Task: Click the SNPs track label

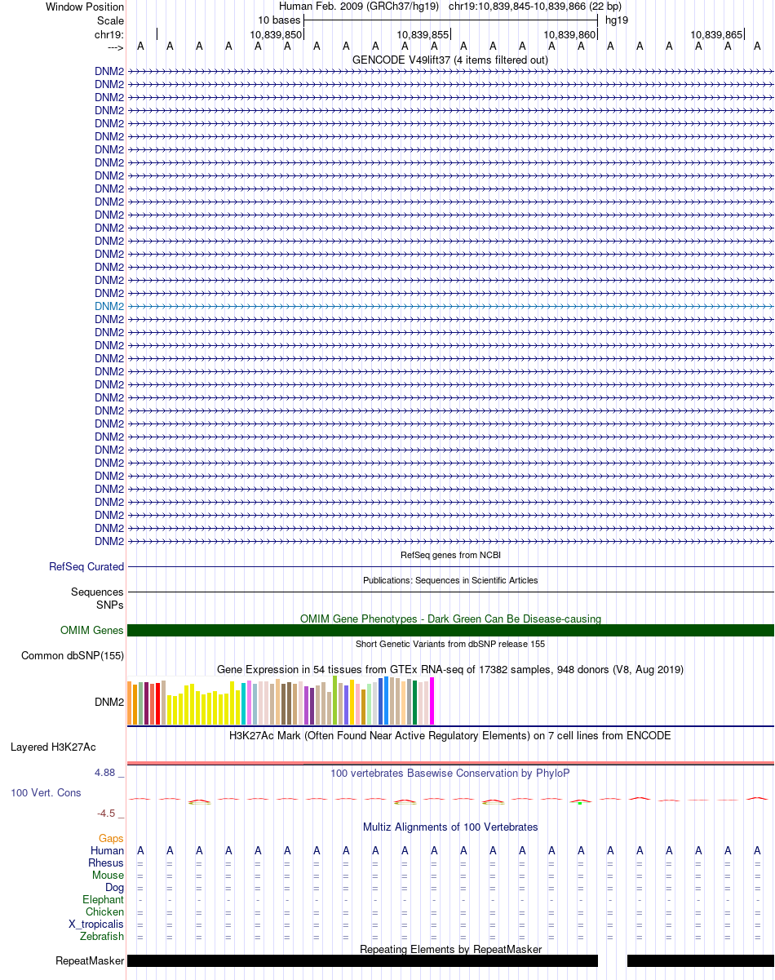Action: click(x=110, y=605)
